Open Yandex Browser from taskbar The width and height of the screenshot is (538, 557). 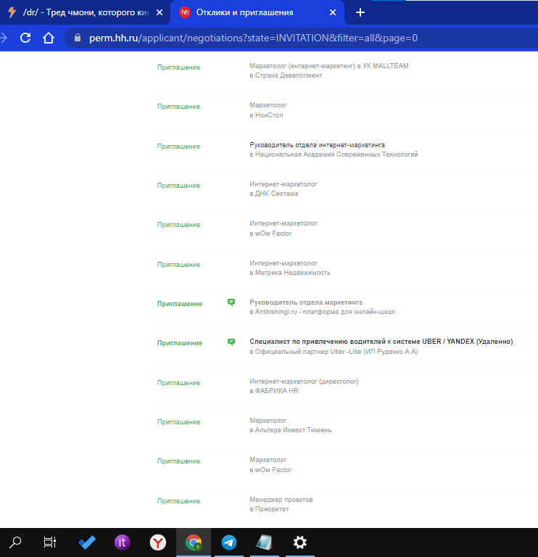(x=158, y=542)
